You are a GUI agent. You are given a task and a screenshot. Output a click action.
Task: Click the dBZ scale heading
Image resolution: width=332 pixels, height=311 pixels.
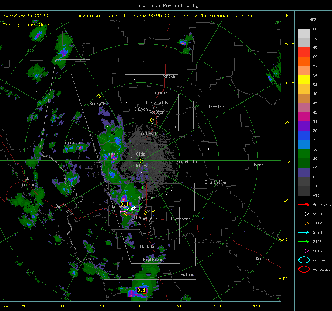pos(313,20)
